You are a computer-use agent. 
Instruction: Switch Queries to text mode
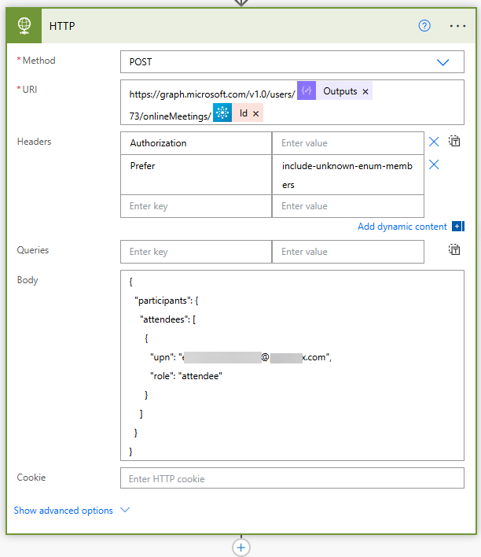click(454, 249)
